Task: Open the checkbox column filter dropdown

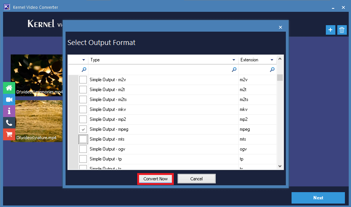Action: pos(83,60)
